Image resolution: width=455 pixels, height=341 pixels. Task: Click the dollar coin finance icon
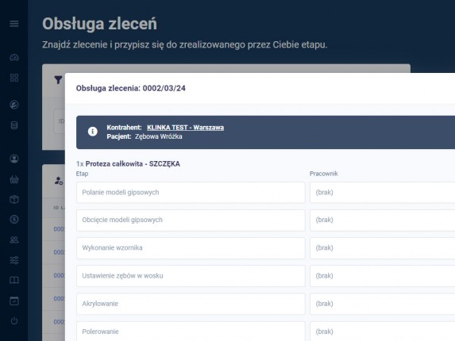14,220
